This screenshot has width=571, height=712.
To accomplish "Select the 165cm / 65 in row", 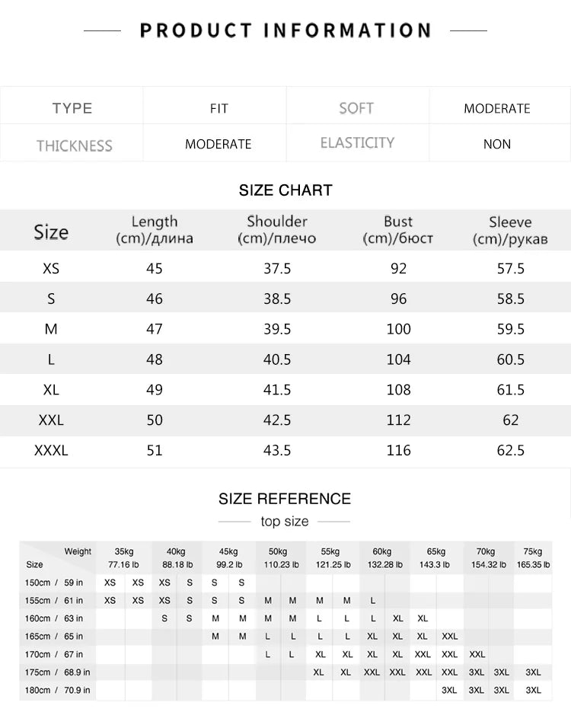I will coord(285,636).
